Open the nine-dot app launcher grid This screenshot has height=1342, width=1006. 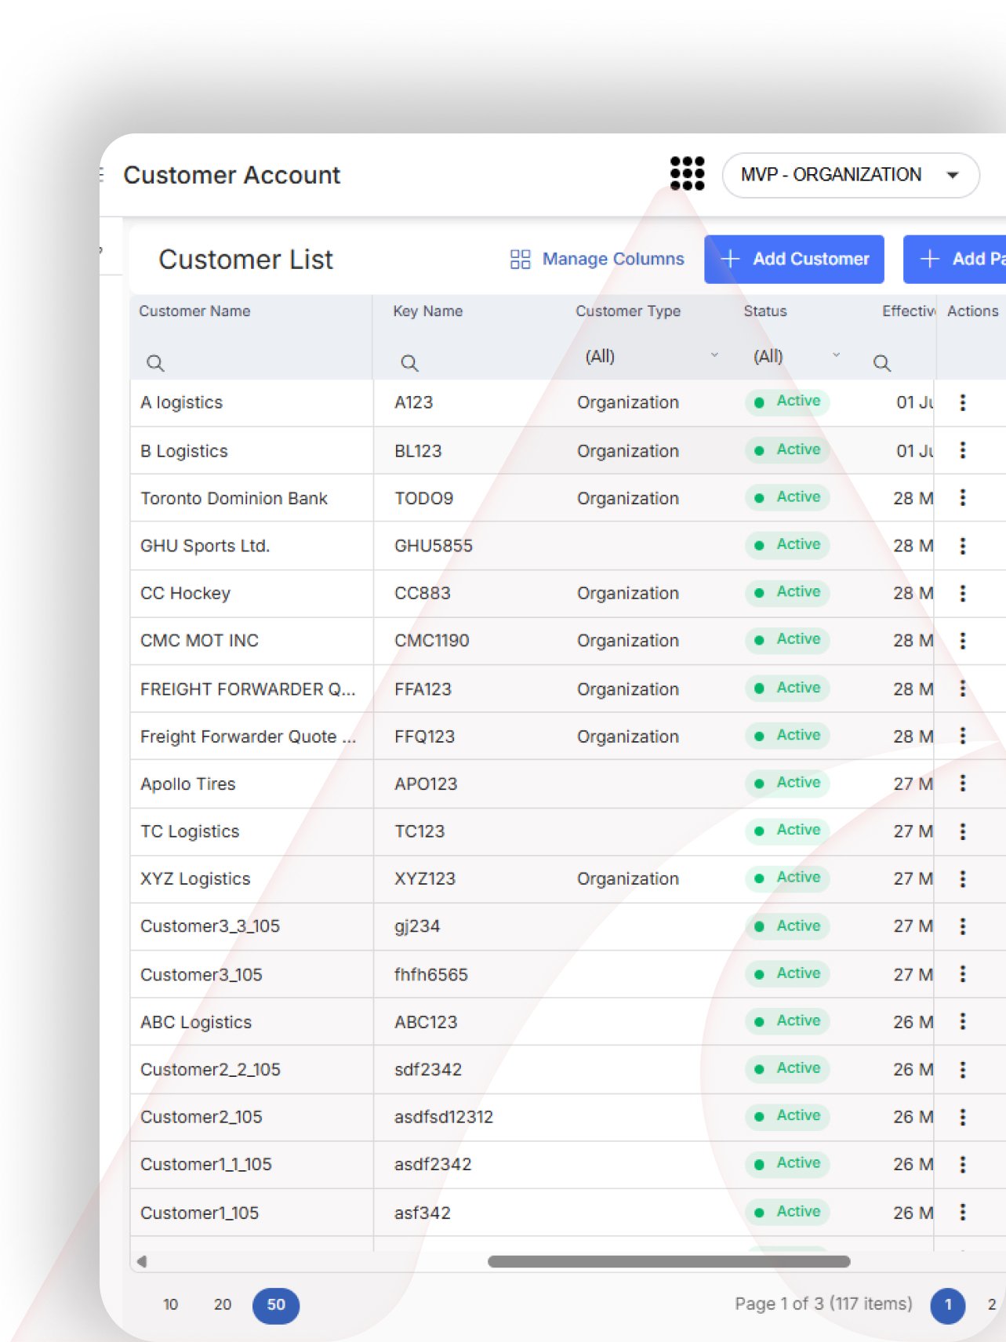(x=687, y=173)
